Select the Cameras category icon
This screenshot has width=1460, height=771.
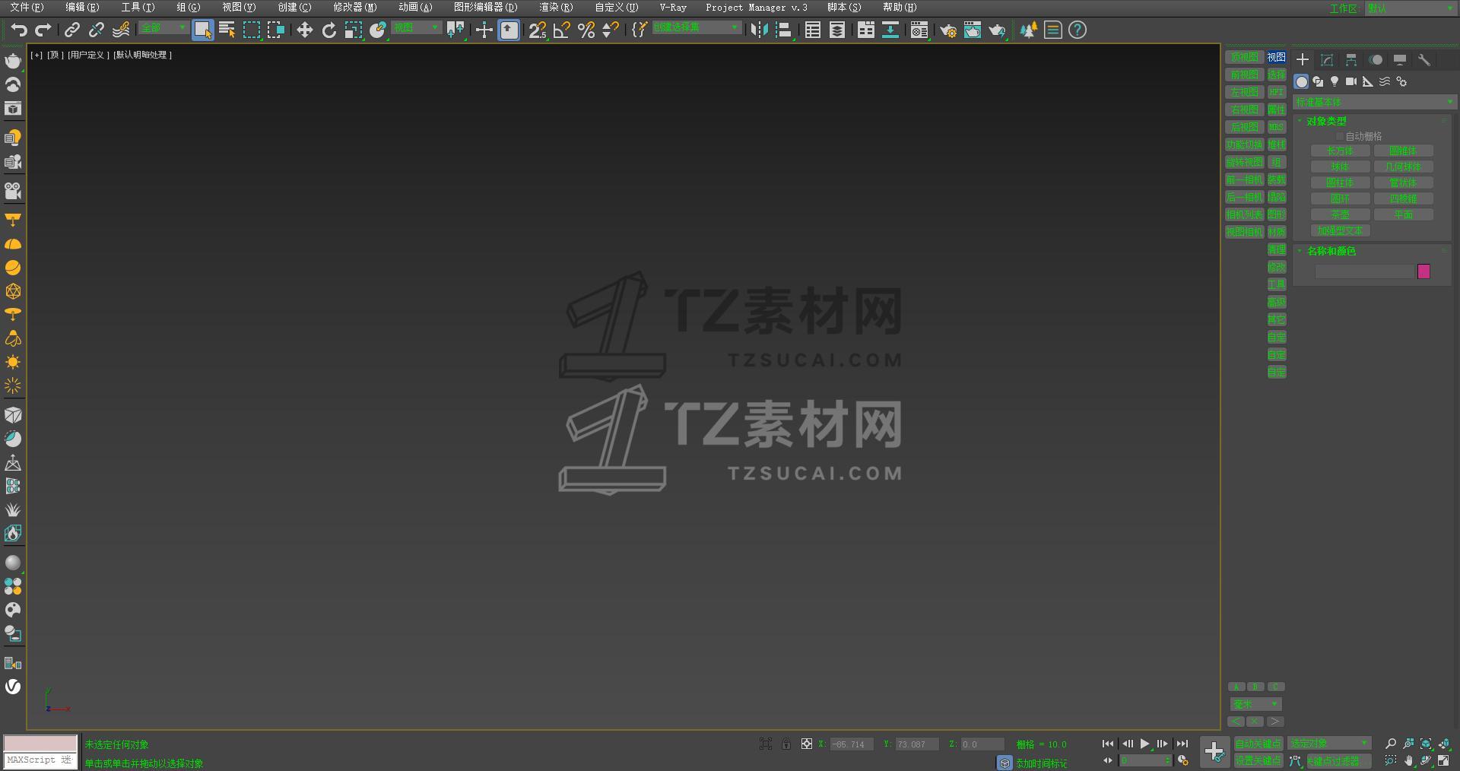(x=1351, y=81)
